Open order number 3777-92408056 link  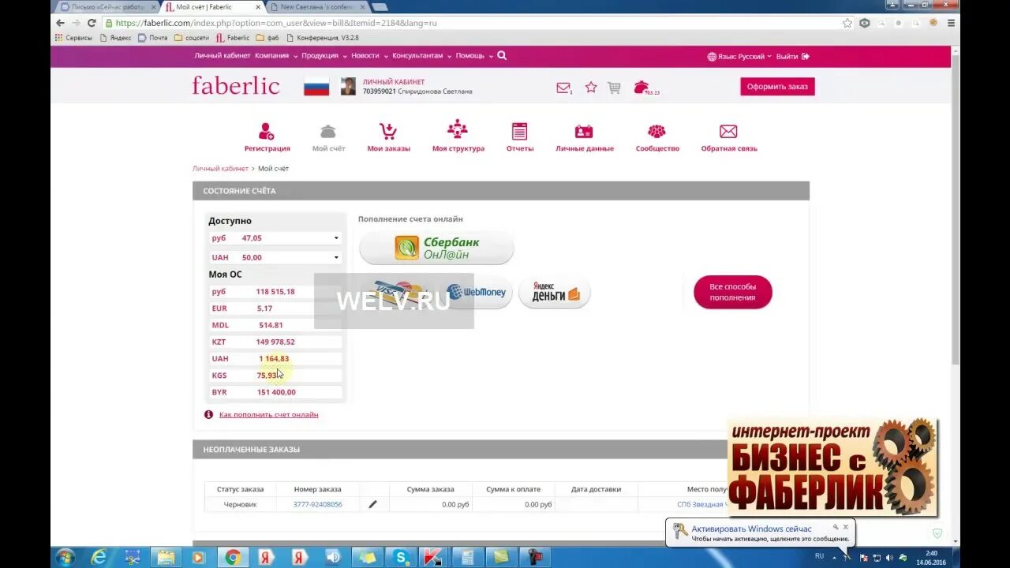(318, 504)
